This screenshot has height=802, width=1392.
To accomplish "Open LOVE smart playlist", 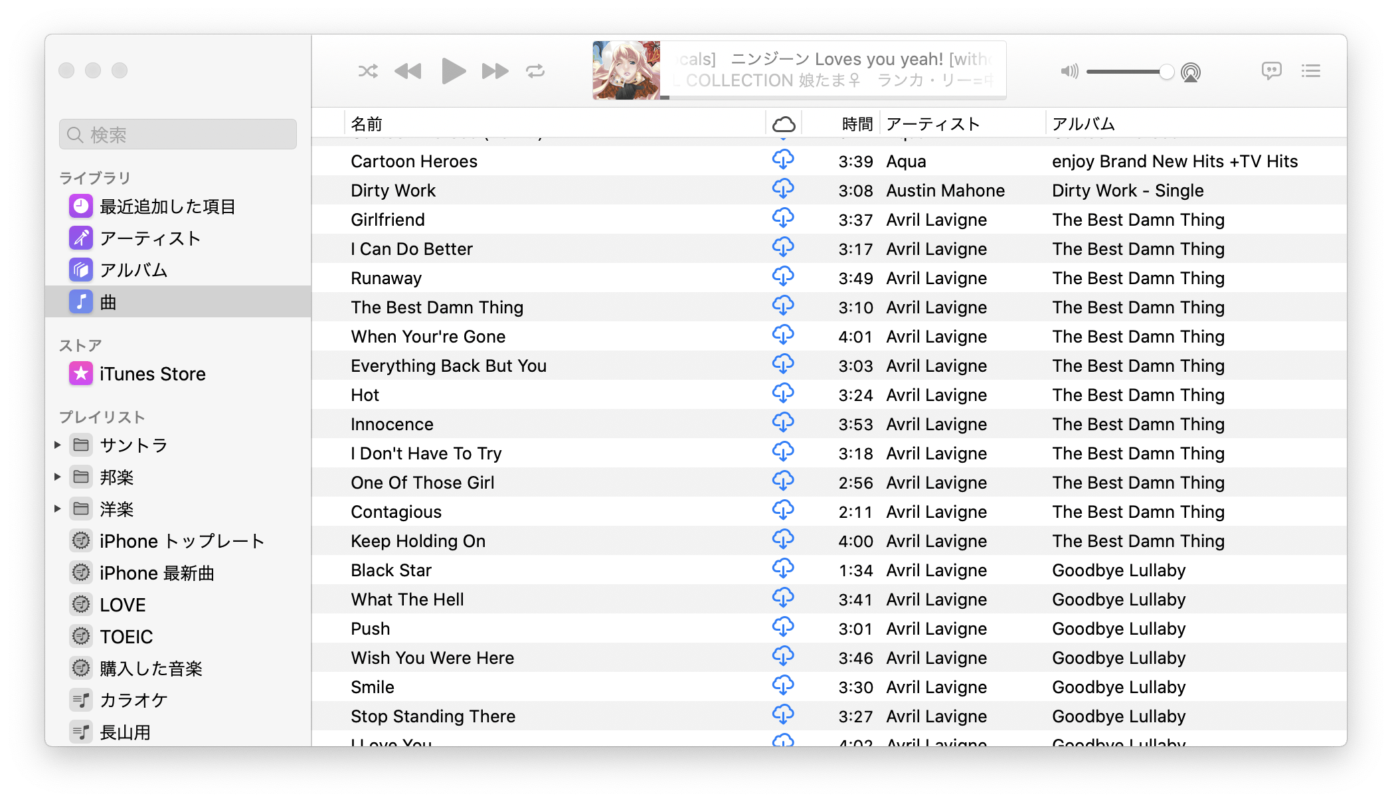I will coord(178,605).
